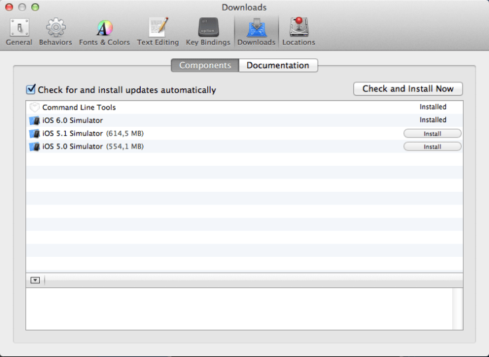Select the Downloads toolbar icon
This screenshot has height=357, width=489.
256,32
